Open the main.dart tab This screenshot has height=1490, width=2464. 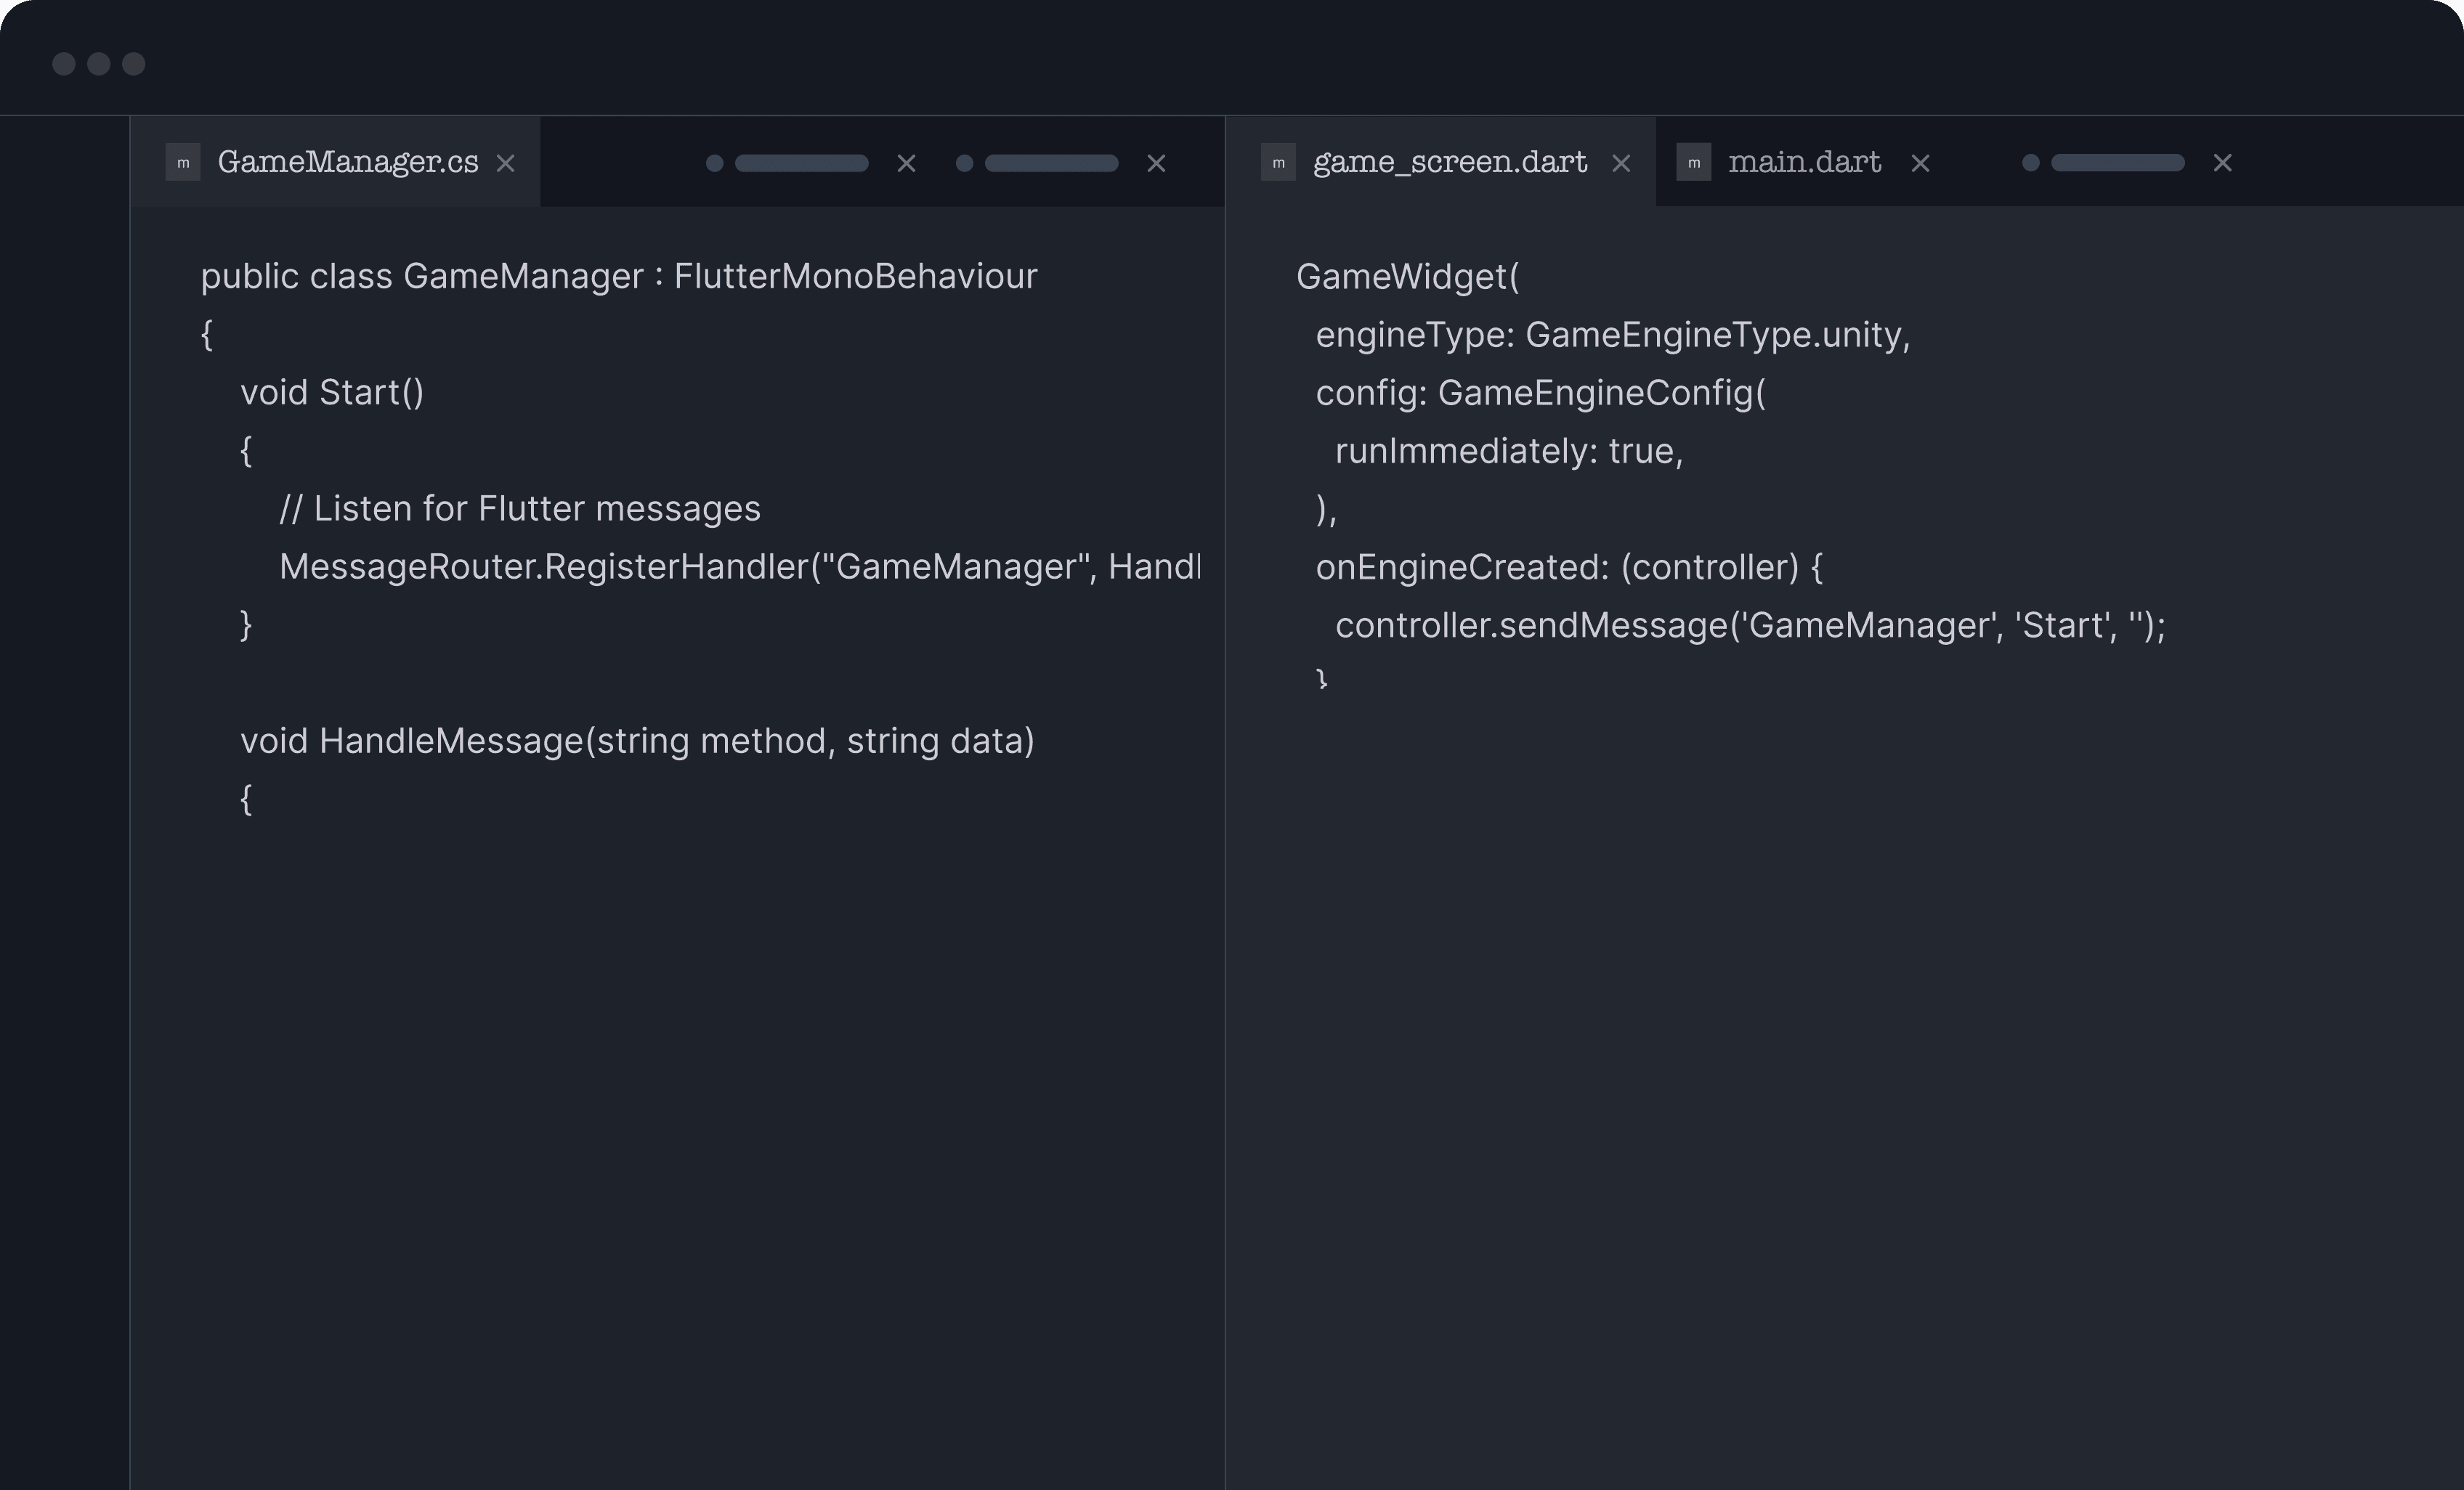[x=1804, y=163]
